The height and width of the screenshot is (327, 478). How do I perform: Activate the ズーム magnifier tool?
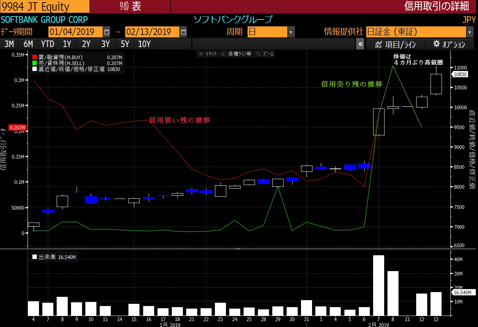pyautogui.click(x=265, y=54)
